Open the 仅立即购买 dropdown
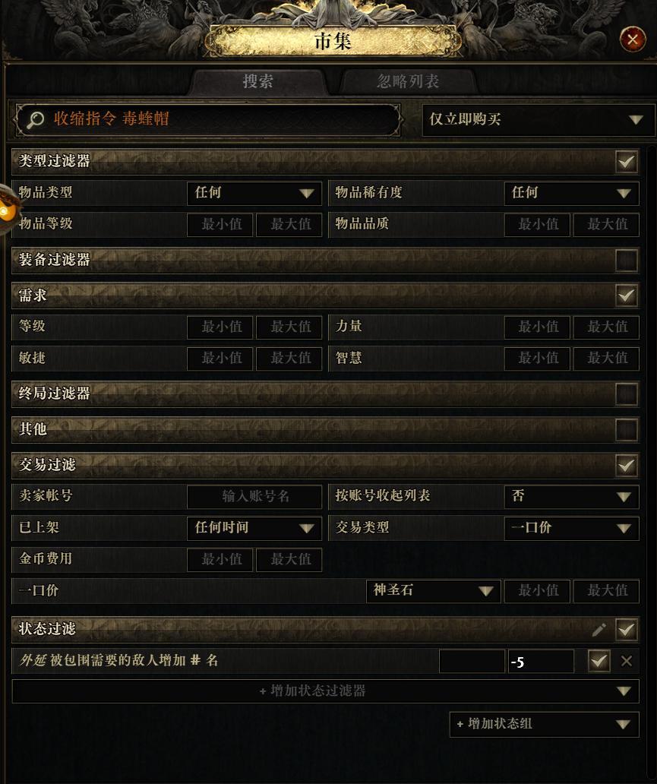The width and height of the screenshot is (657, 784). pos(538,119)
